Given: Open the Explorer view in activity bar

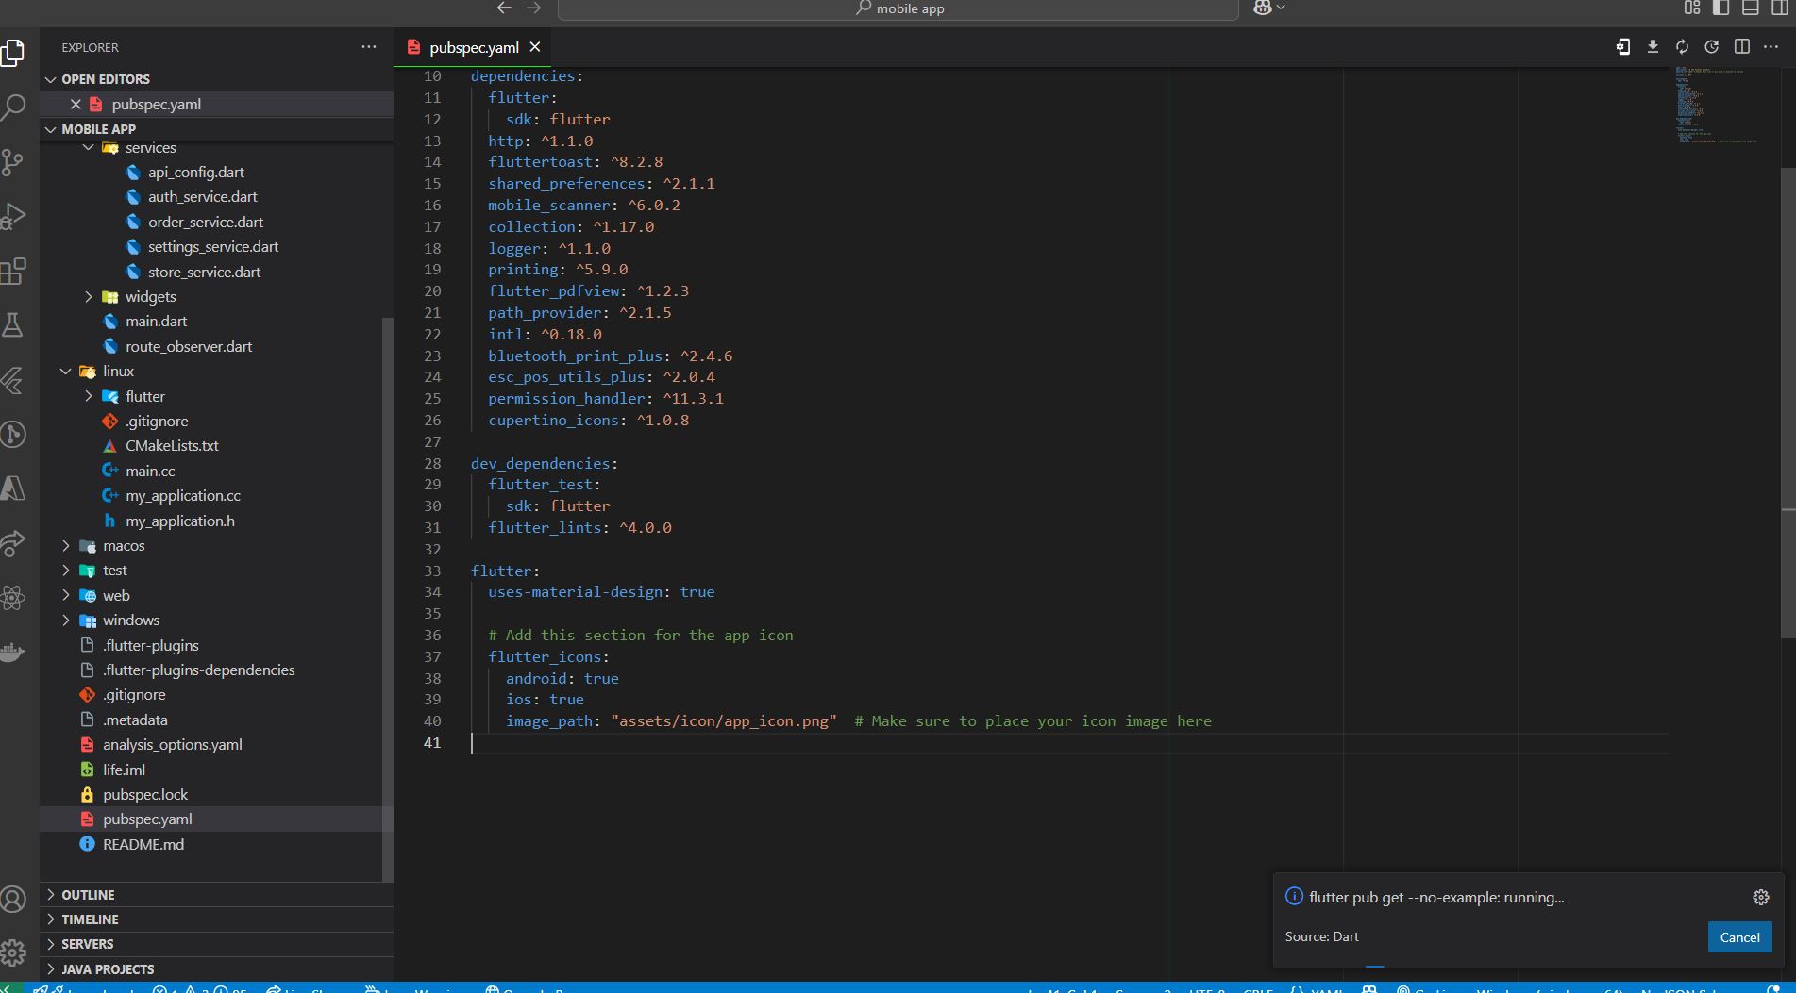Looking at the screenshot, I should tap(13, 52).
